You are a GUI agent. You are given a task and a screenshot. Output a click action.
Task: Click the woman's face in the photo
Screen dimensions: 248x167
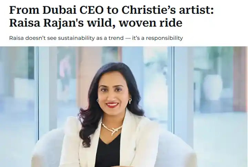click(114, 93)
